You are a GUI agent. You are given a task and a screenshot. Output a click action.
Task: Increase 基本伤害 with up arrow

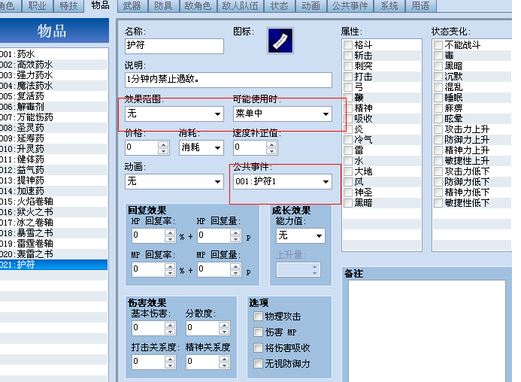point(170,325)
